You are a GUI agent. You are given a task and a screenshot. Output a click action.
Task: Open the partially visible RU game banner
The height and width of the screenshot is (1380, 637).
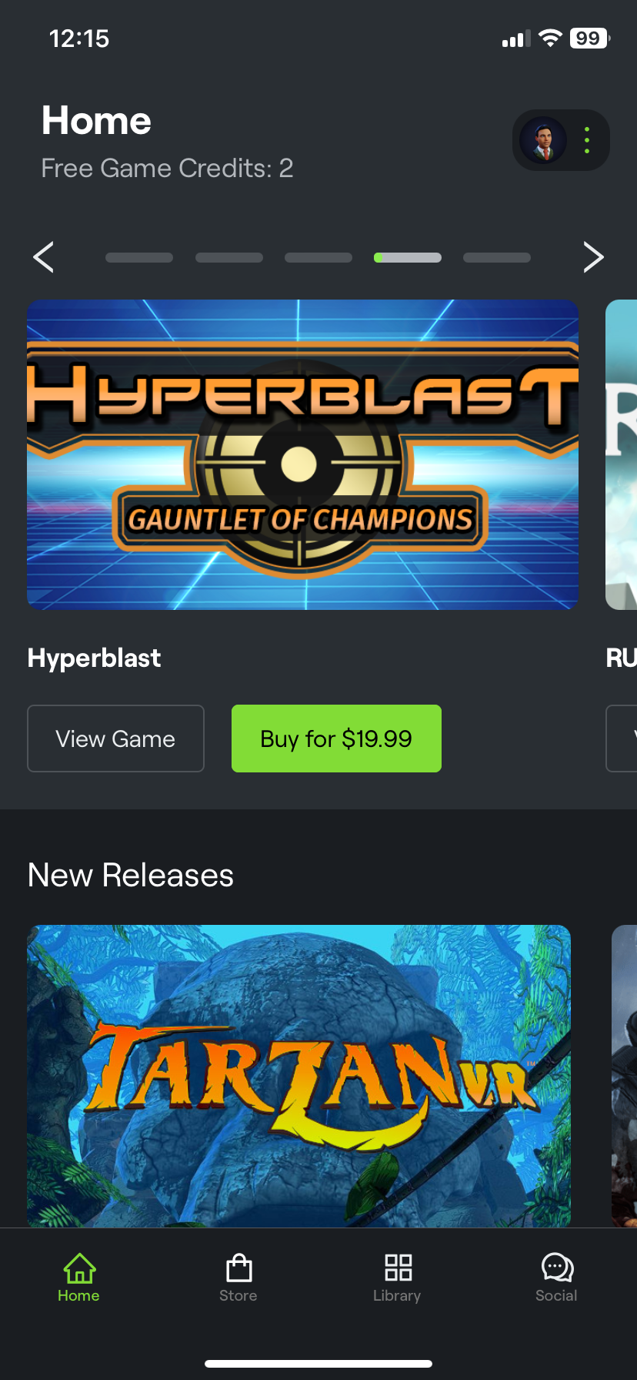[x=622, y=454]
